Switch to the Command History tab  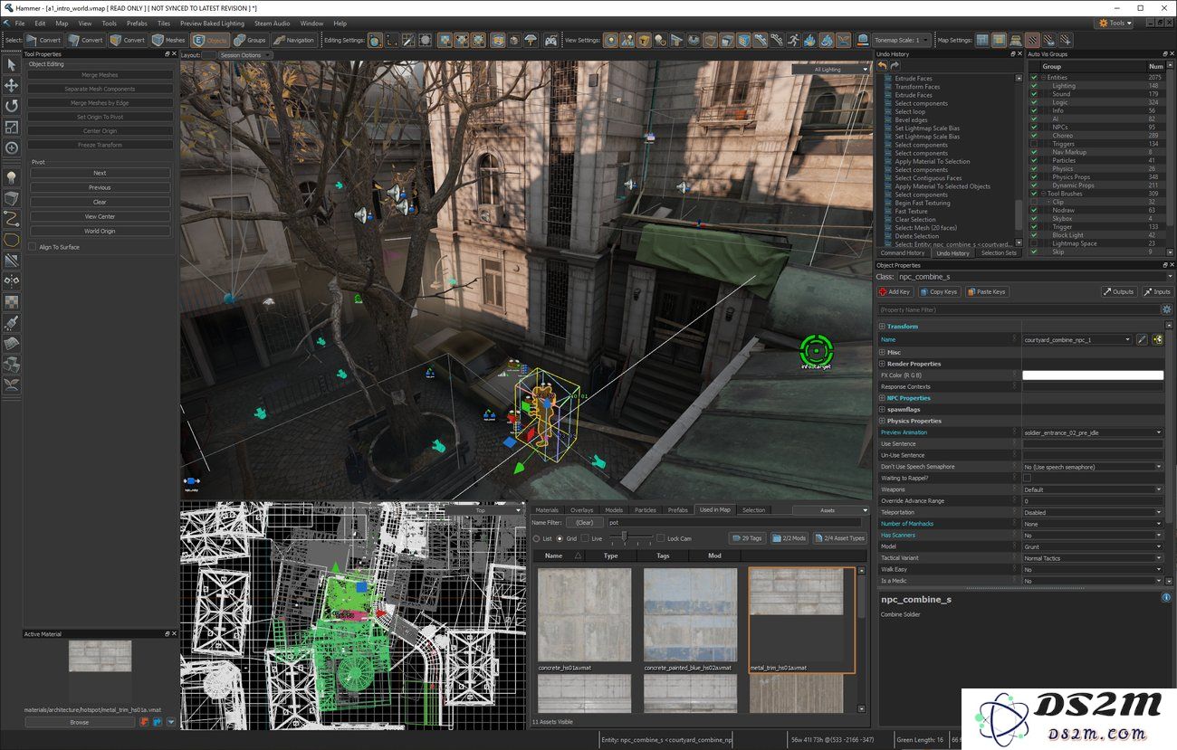tap(903, 253)
